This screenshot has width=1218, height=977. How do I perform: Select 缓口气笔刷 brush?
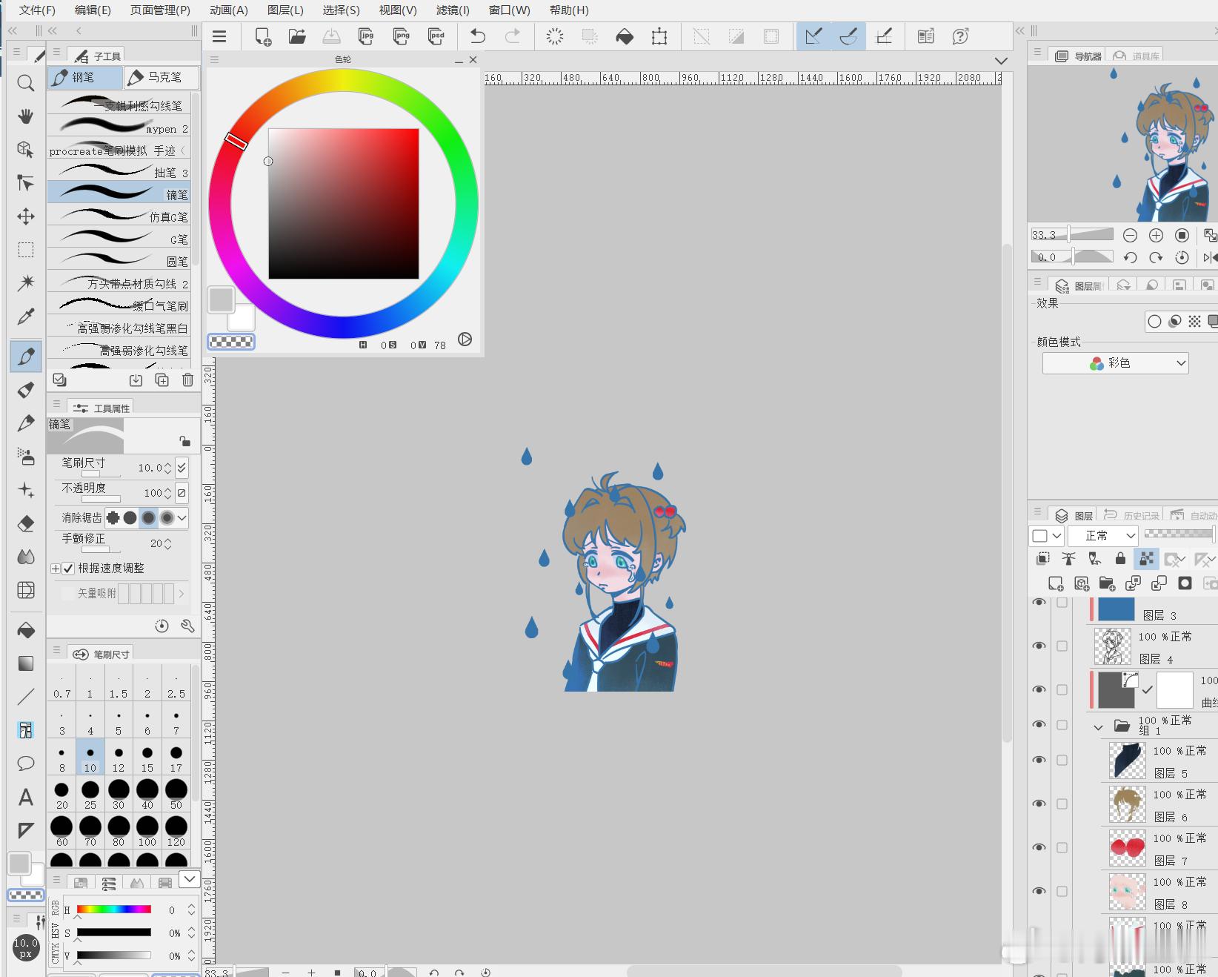click(x=119, y=305)
